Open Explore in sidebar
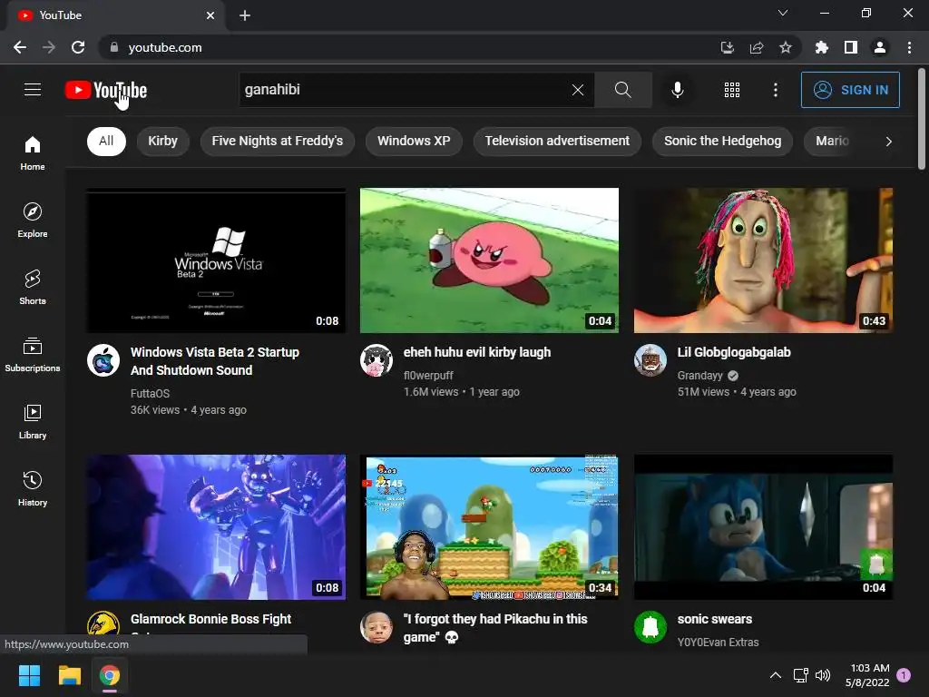The width and height of the screenshot is (929, 697). click(33, 221)
